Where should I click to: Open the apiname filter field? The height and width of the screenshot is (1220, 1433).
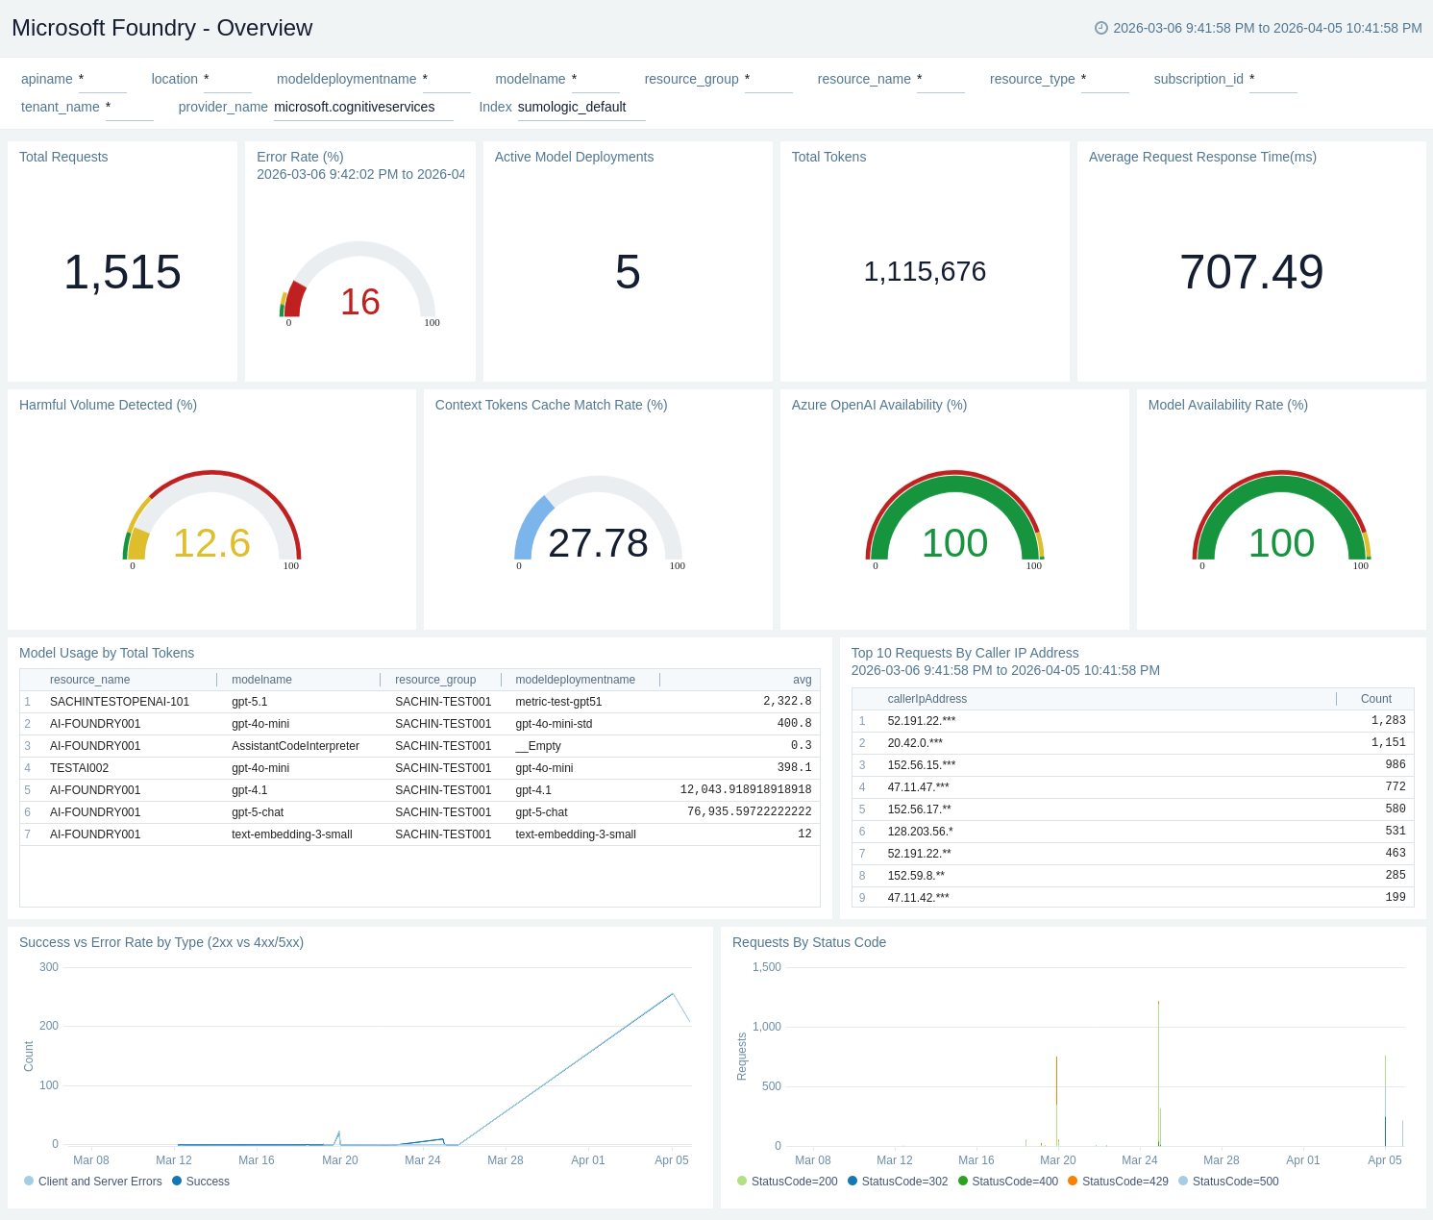pyautogui.click(x=102, y=80)
